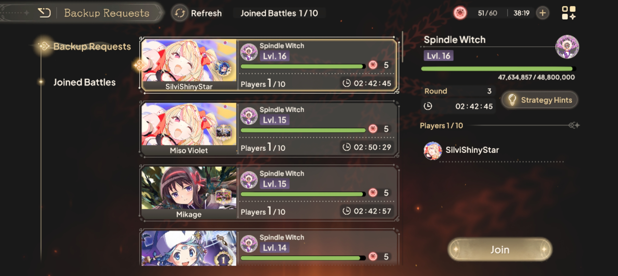Image resolution: width=618 pixels, height=276 pixels.
Task: Switch to the Joined Battles side tab
Action: (x=84, y=82)
